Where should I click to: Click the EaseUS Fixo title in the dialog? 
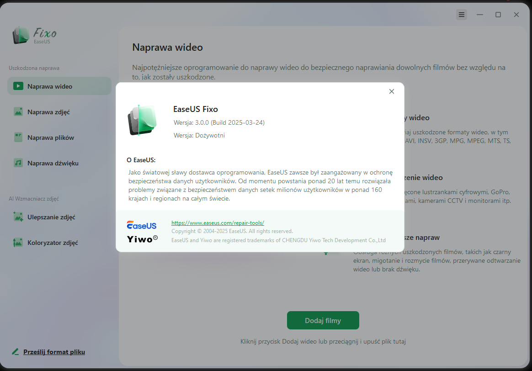[196, 109]
